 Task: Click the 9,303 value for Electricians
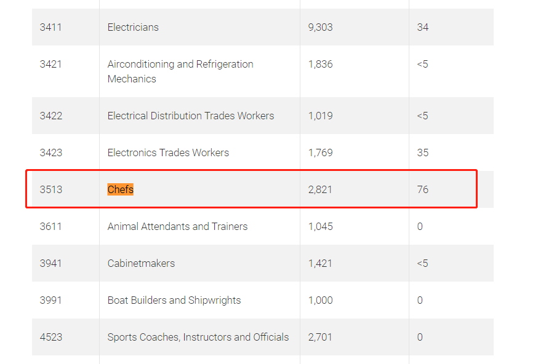pyautogui.click(x=320, y=27)
